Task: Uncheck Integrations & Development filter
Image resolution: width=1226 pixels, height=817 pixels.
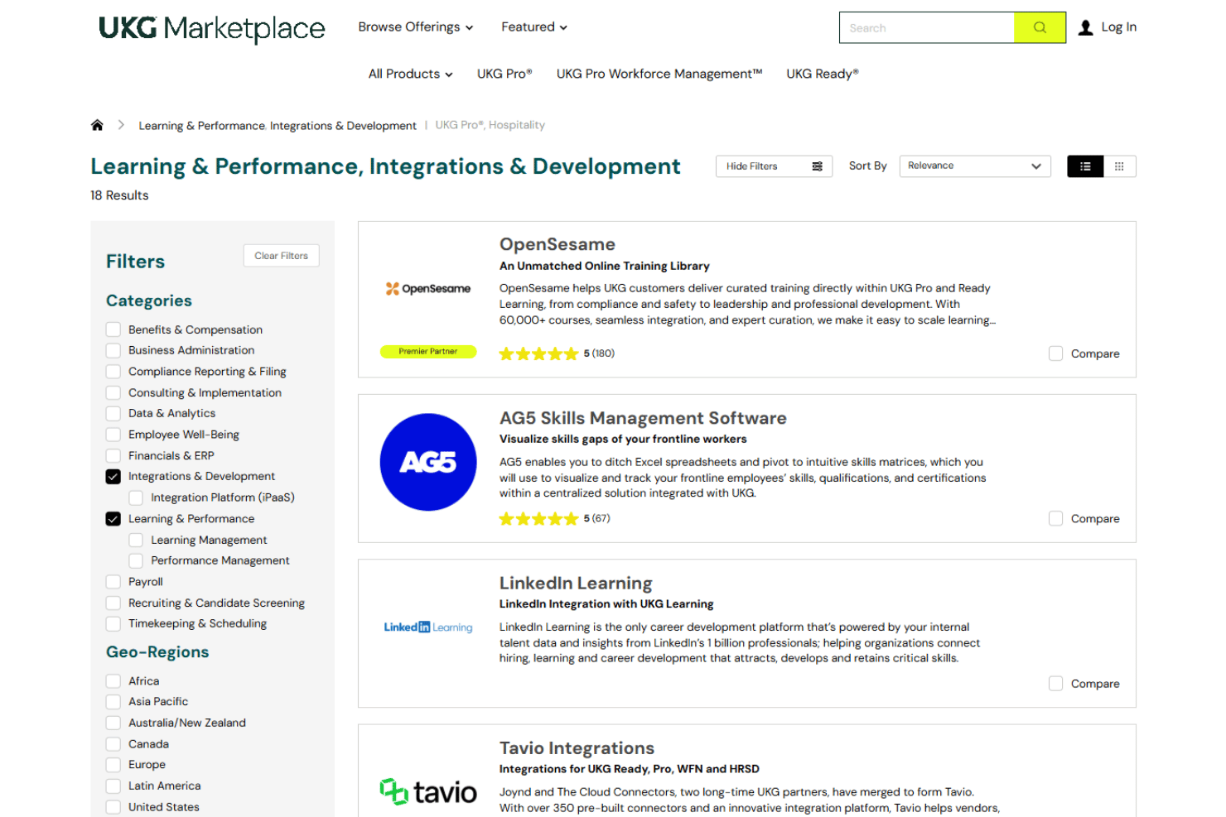Action: click(x=113, y=476)
